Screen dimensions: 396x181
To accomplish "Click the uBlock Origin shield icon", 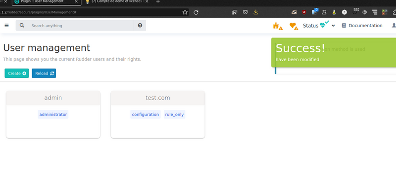I will (304, 12).
